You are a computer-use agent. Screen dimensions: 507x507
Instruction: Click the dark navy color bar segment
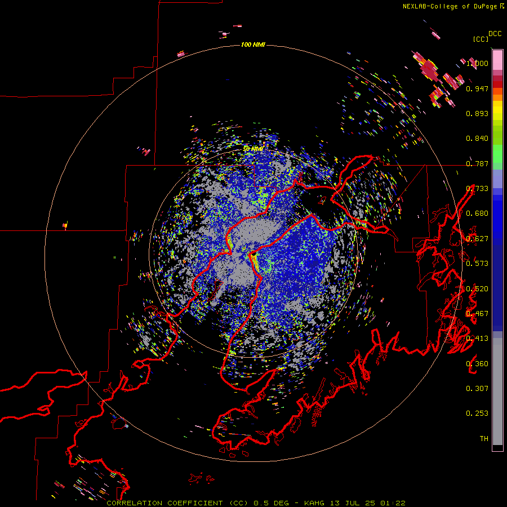[497, 288]
